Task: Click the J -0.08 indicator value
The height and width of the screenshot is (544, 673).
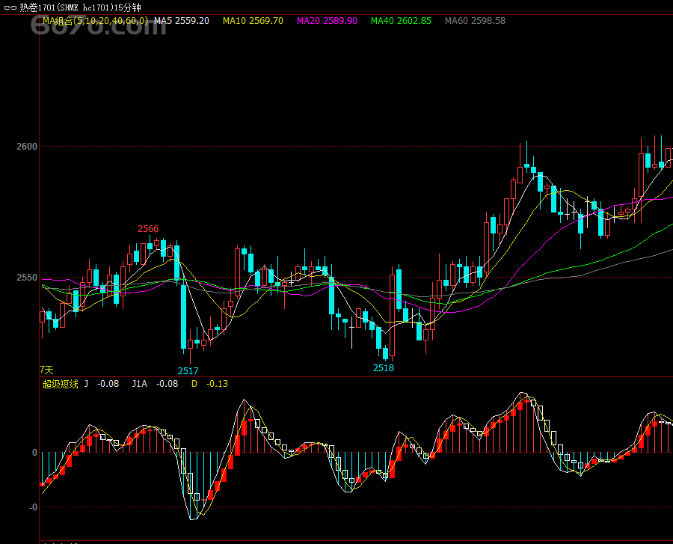Action: 102,384
